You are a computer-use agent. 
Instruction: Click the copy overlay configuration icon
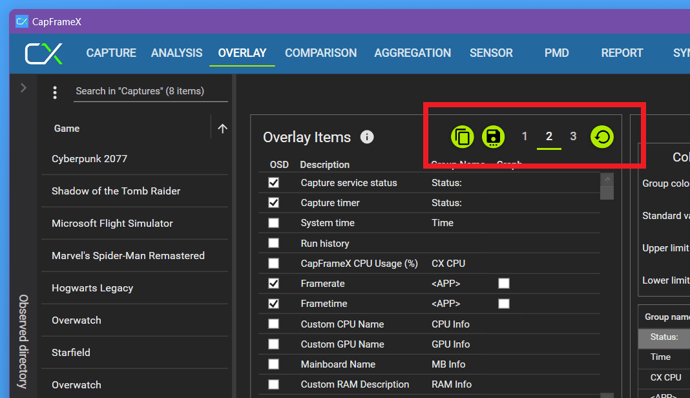click(462, 137)
